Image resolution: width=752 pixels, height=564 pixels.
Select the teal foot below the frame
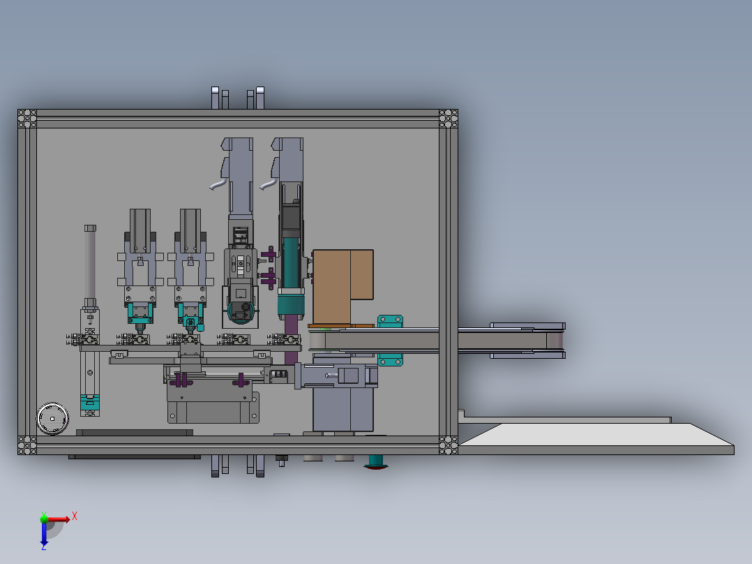[376, 461]
